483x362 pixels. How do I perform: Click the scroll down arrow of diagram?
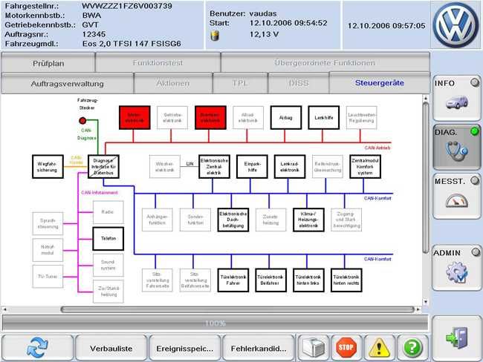(x=425, y=302)
